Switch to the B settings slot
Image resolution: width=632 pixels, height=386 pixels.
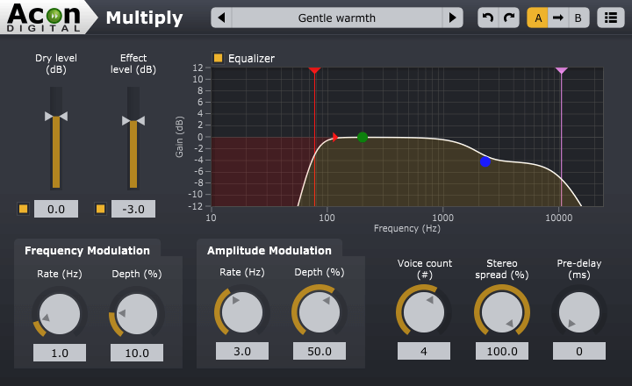click(578, 18)
